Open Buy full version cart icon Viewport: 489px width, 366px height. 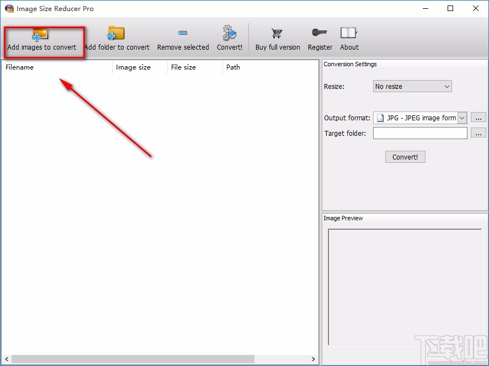coord(277,34)
